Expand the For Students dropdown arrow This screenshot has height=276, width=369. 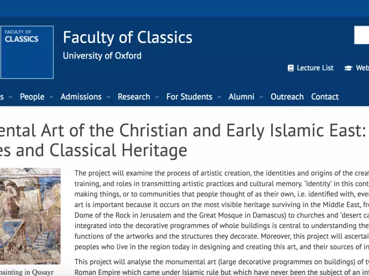pos(219,97)
